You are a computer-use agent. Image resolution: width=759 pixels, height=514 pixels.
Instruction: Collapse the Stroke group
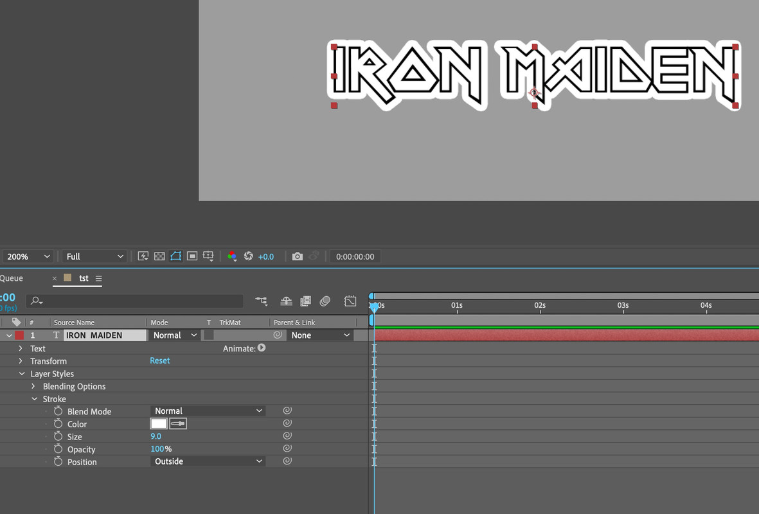tap(34, 399)
